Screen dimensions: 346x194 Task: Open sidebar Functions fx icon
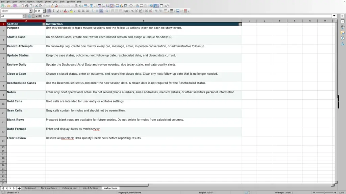tap(343, 44)
